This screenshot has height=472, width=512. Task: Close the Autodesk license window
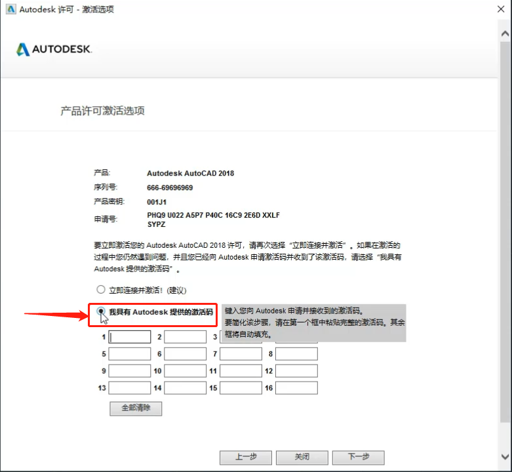(501, 9)
